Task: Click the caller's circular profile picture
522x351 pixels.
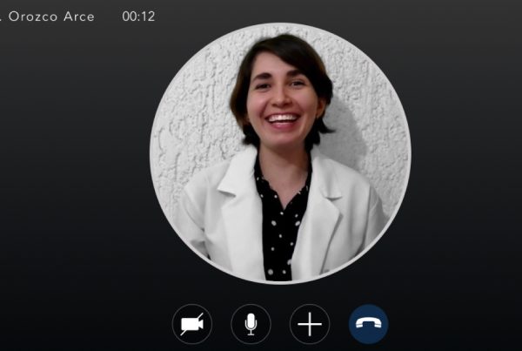Action: click(280, 153)
